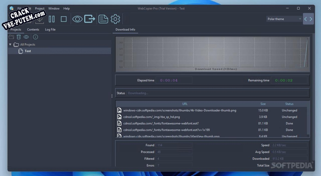Select the fontawesome-webfont.eot?v=1x199 URL row
321x176 pixels.
(212, 130)
